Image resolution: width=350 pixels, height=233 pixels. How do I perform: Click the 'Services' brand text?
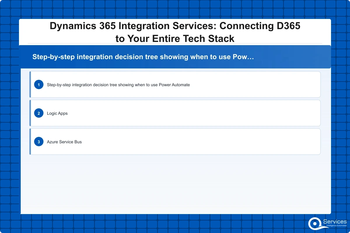[335, 222]
